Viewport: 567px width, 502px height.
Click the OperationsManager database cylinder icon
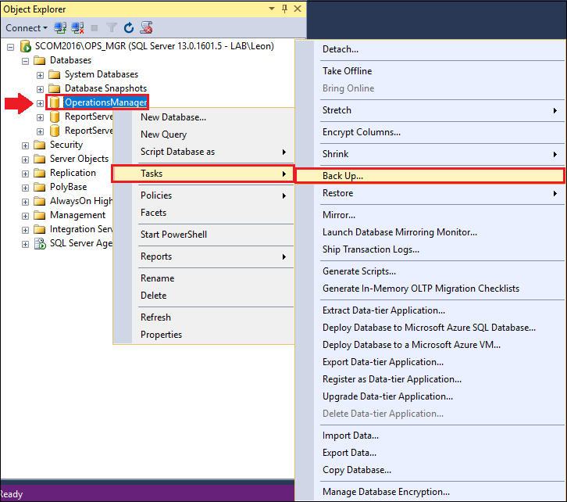point(54,102)
